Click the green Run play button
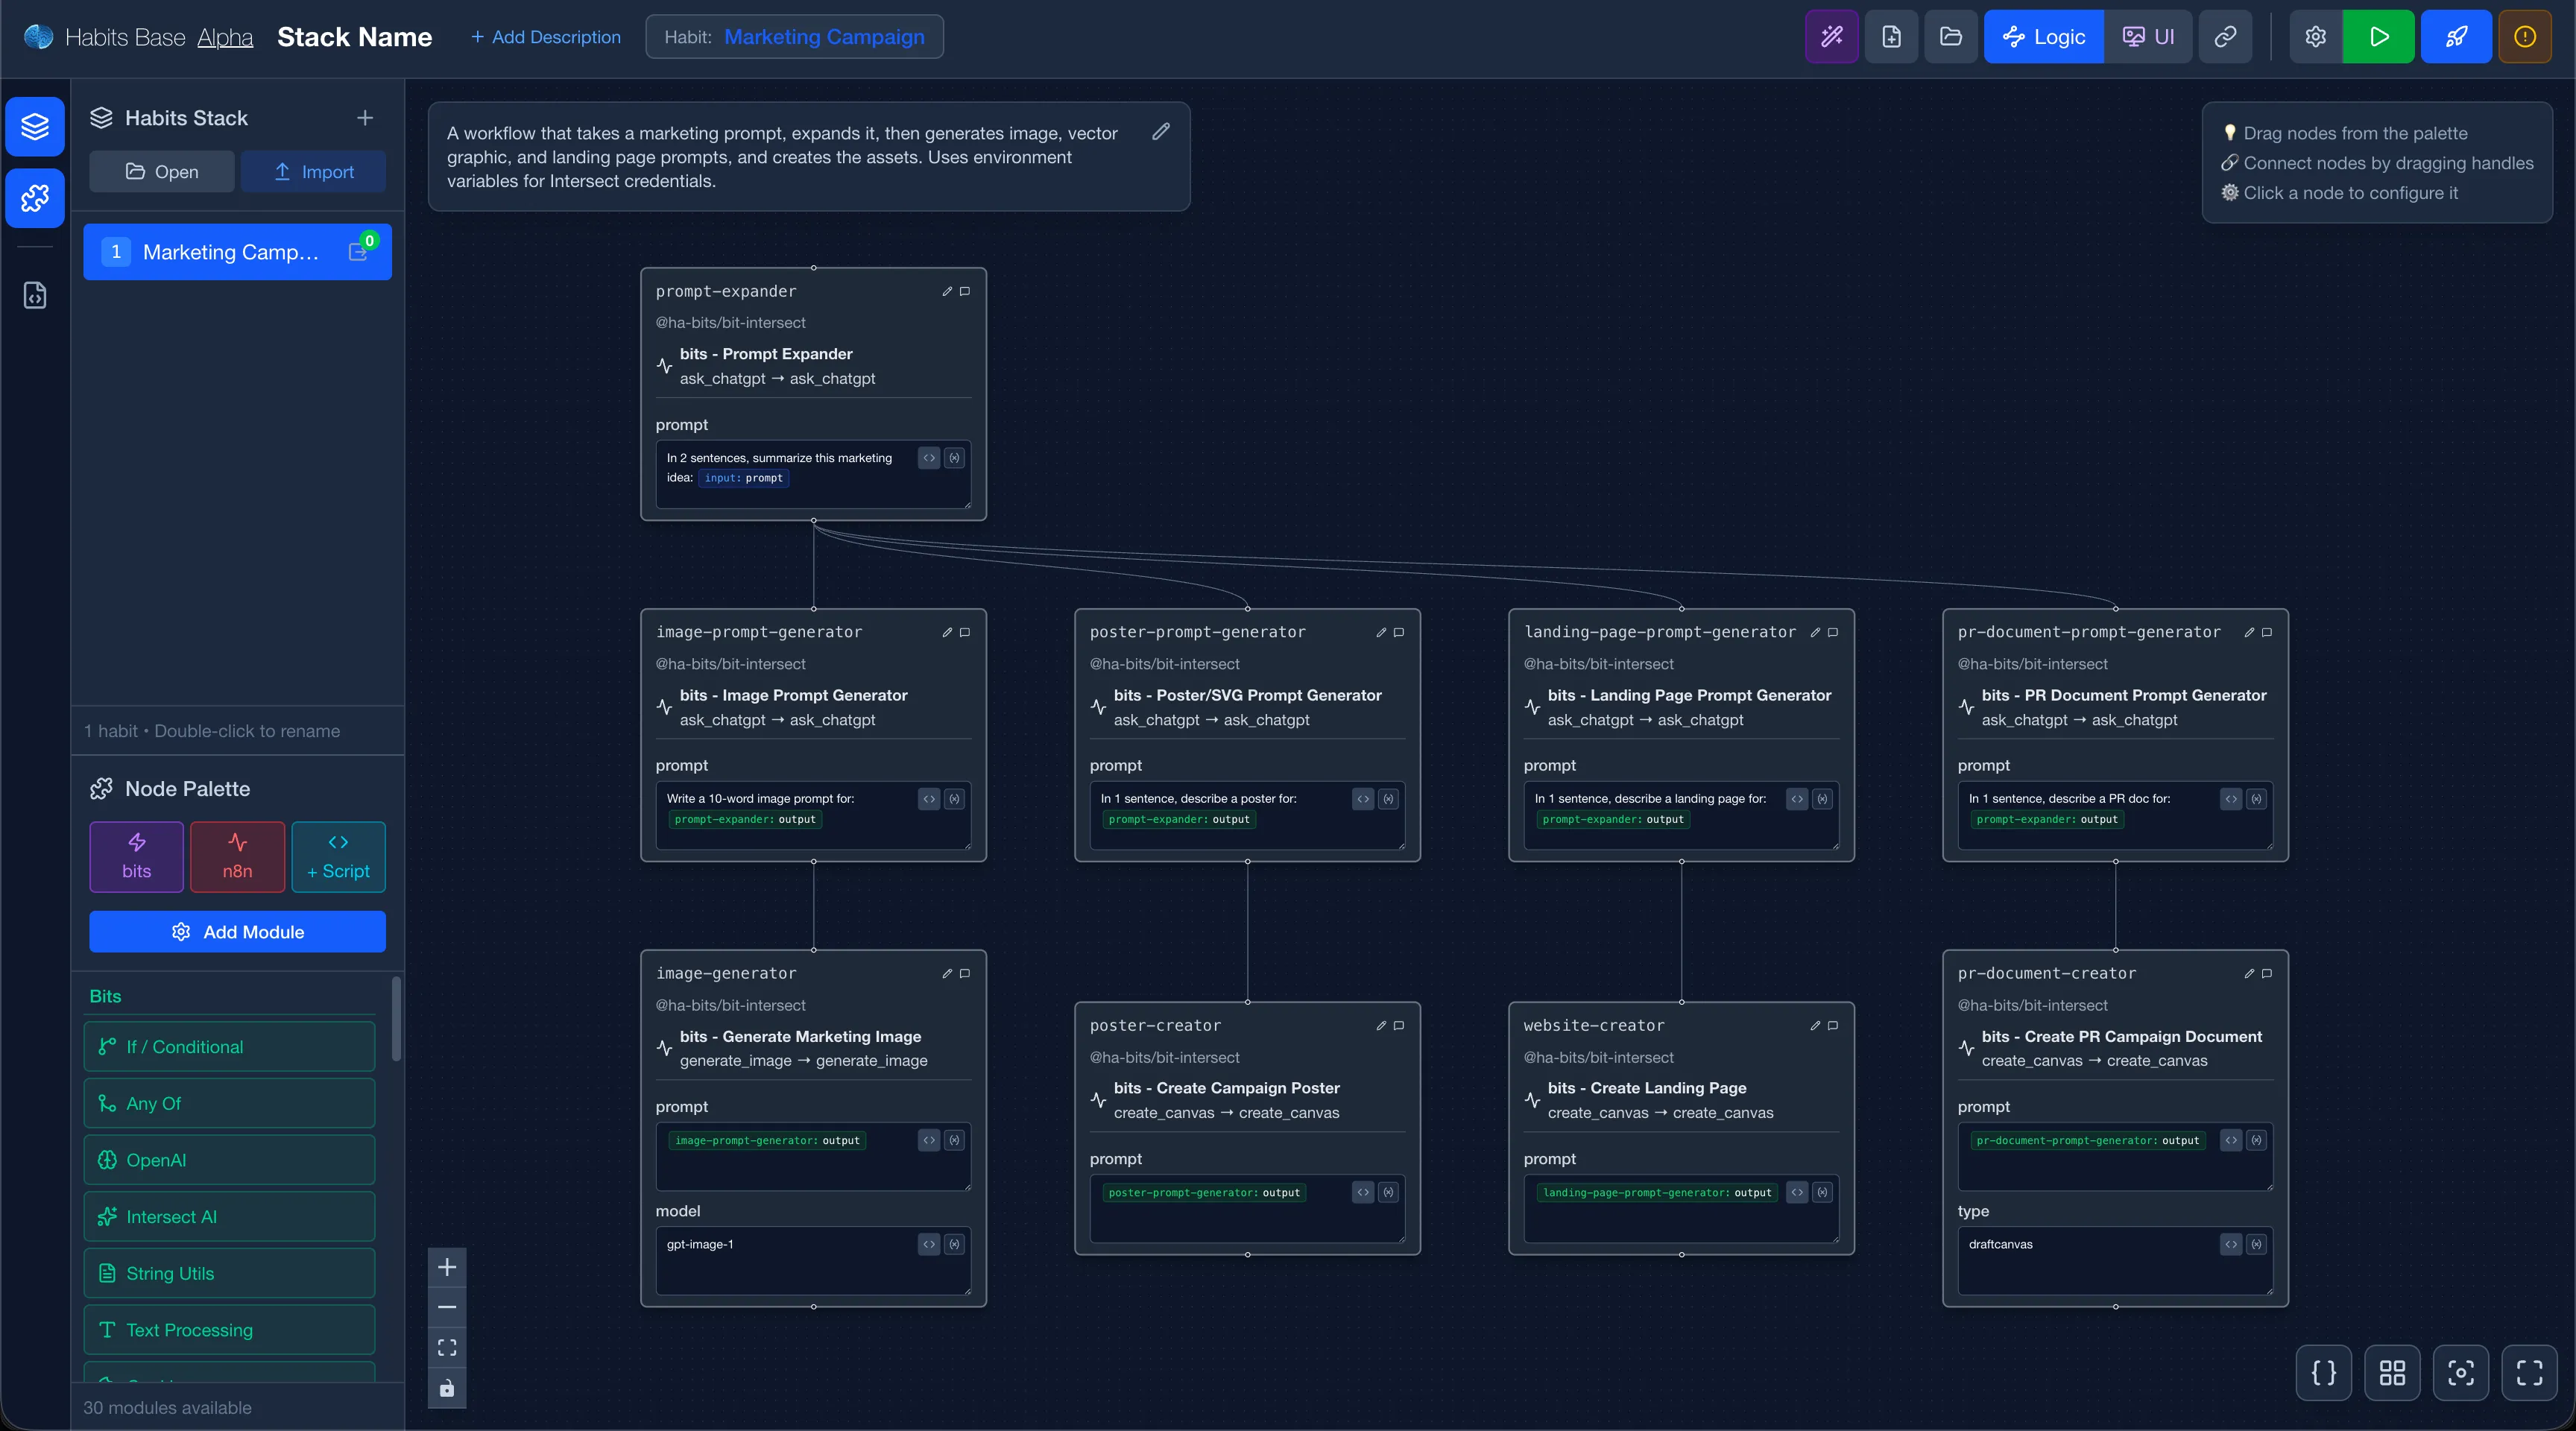 tap(2378, 37)
